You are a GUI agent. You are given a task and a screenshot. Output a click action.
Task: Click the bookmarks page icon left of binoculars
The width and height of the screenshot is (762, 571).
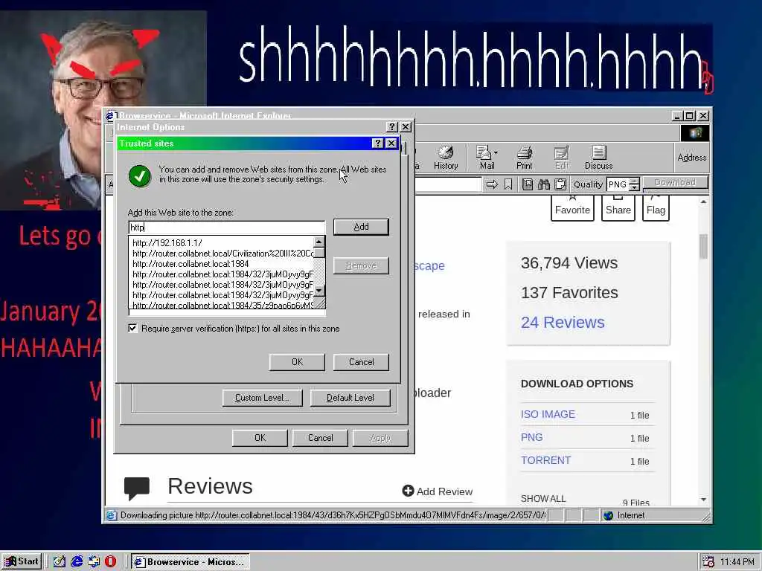point(528,184)
